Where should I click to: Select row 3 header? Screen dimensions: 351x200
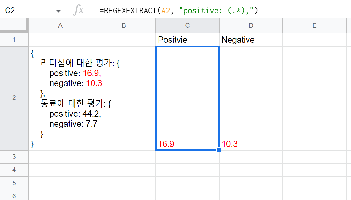point(14,157)
